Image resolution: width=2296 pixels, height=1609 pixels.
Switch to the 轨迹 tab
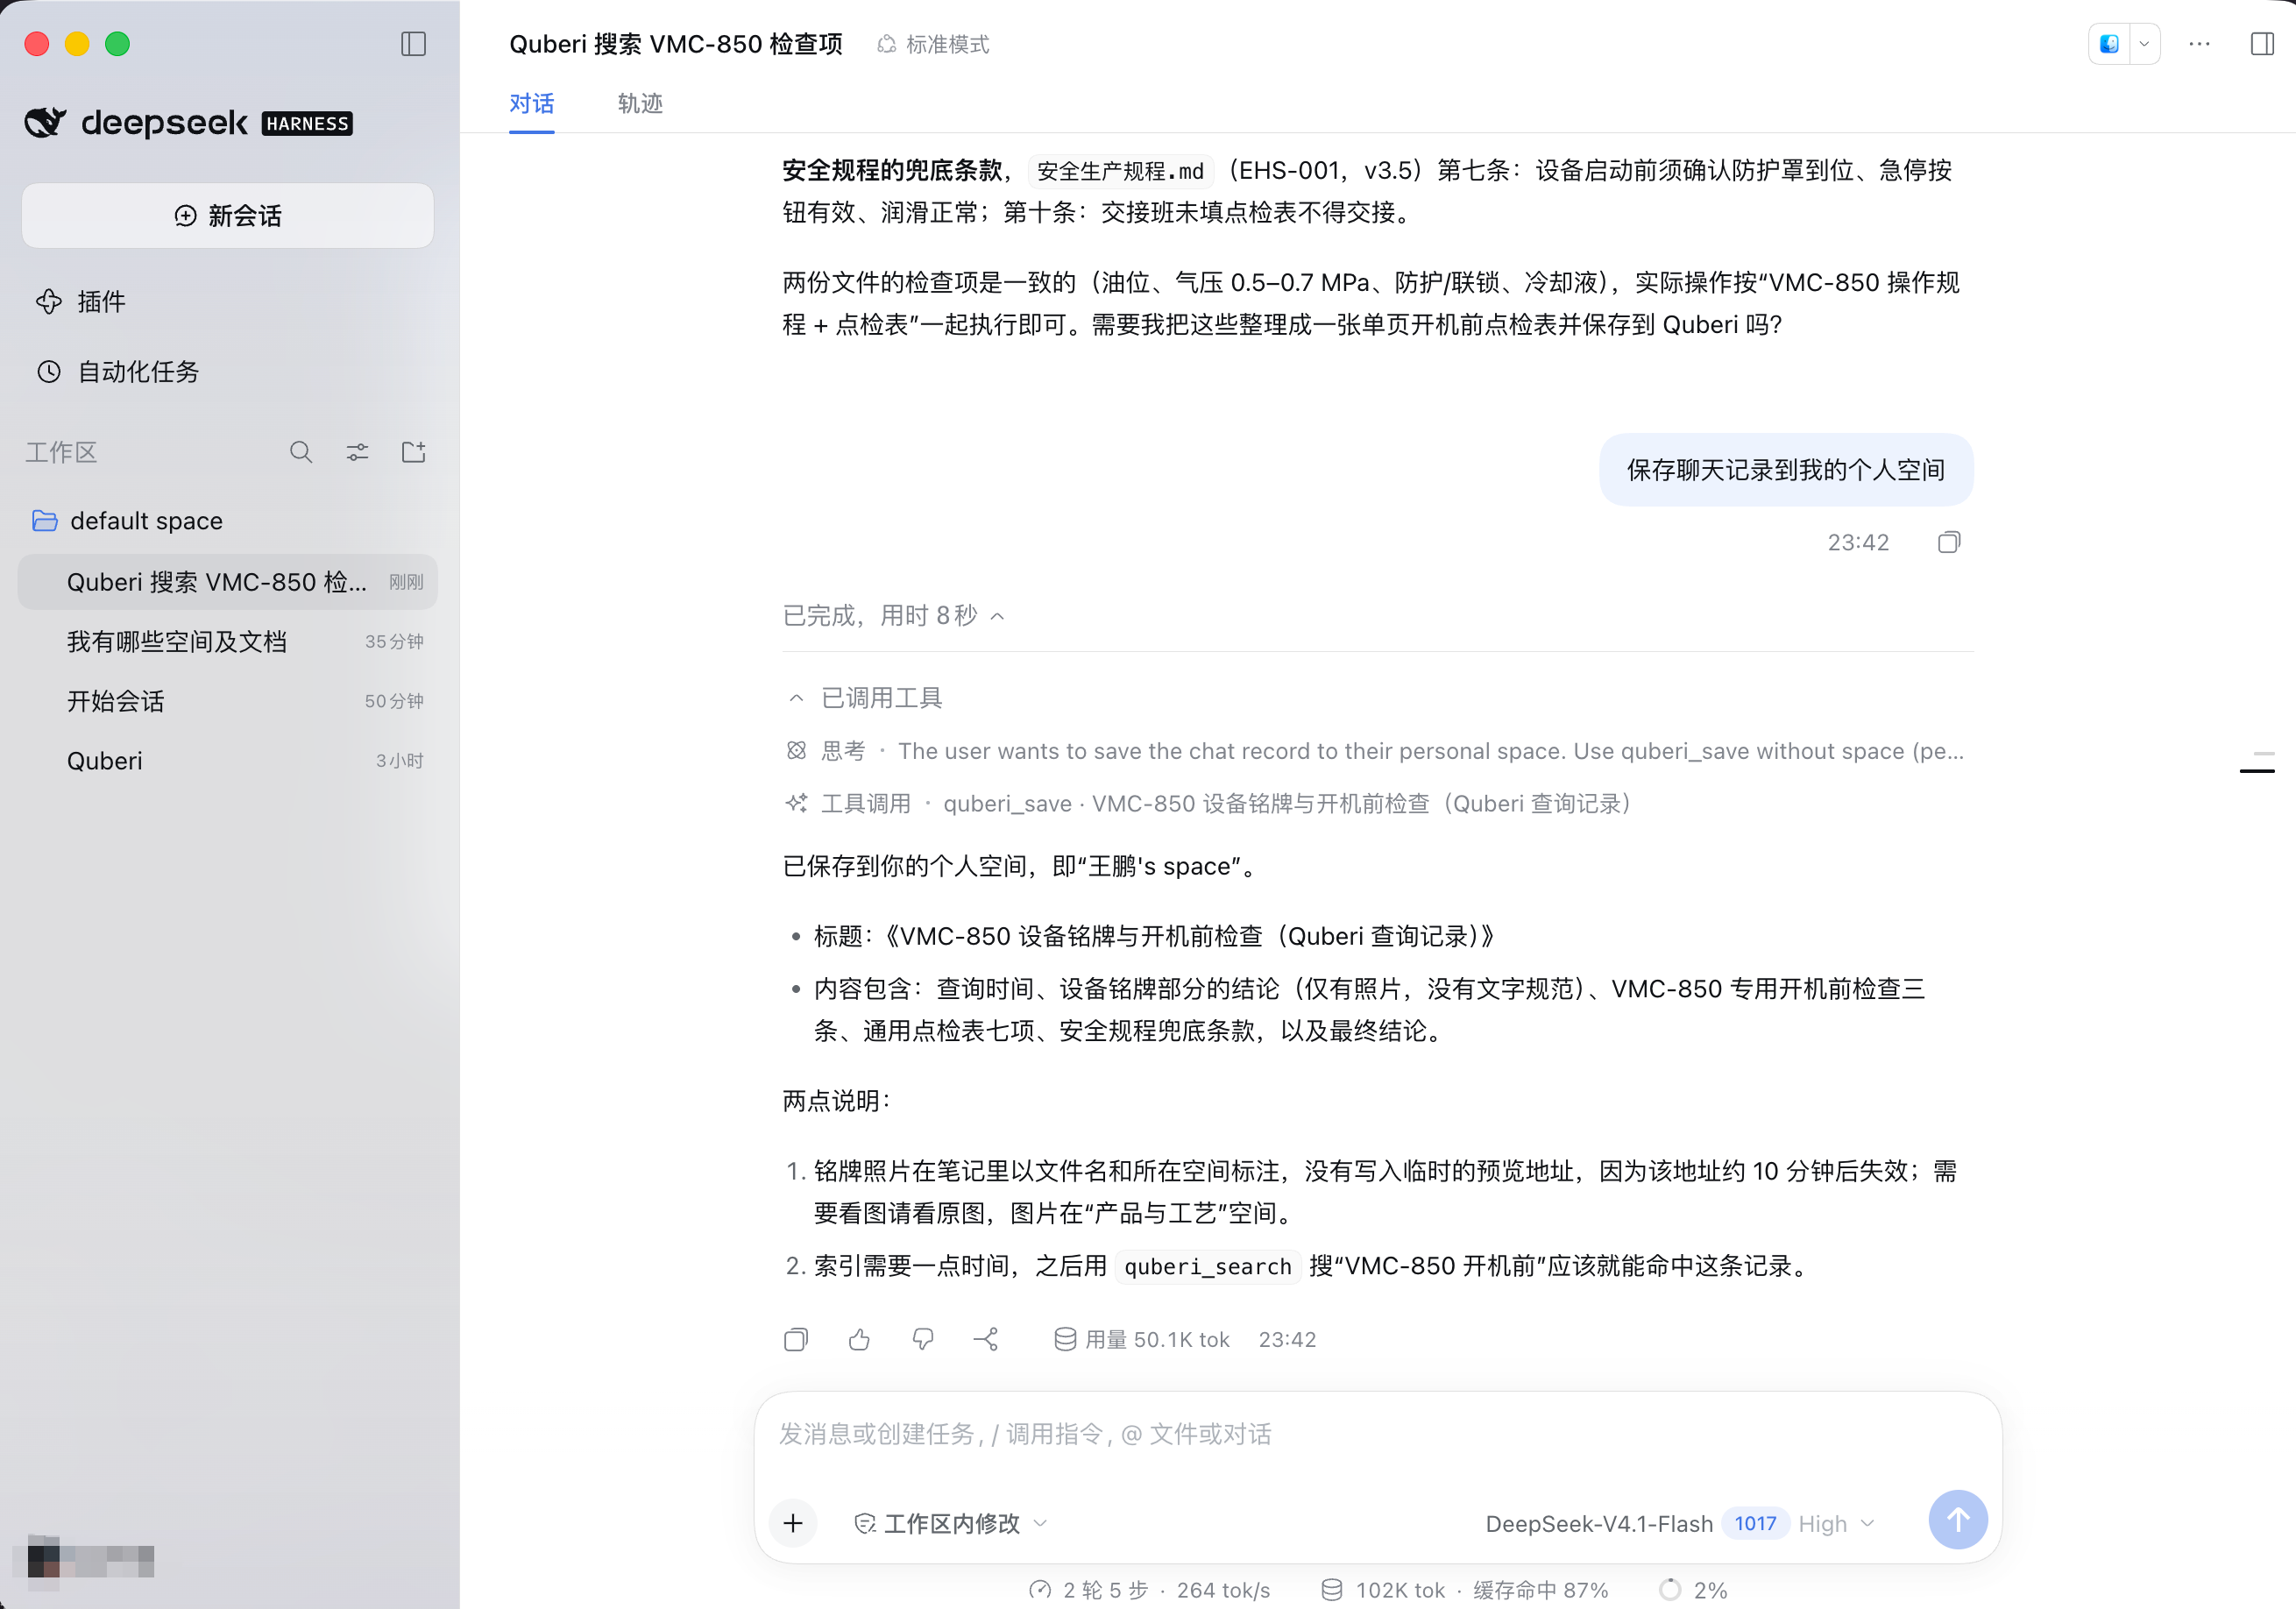[x=640, y=103]
